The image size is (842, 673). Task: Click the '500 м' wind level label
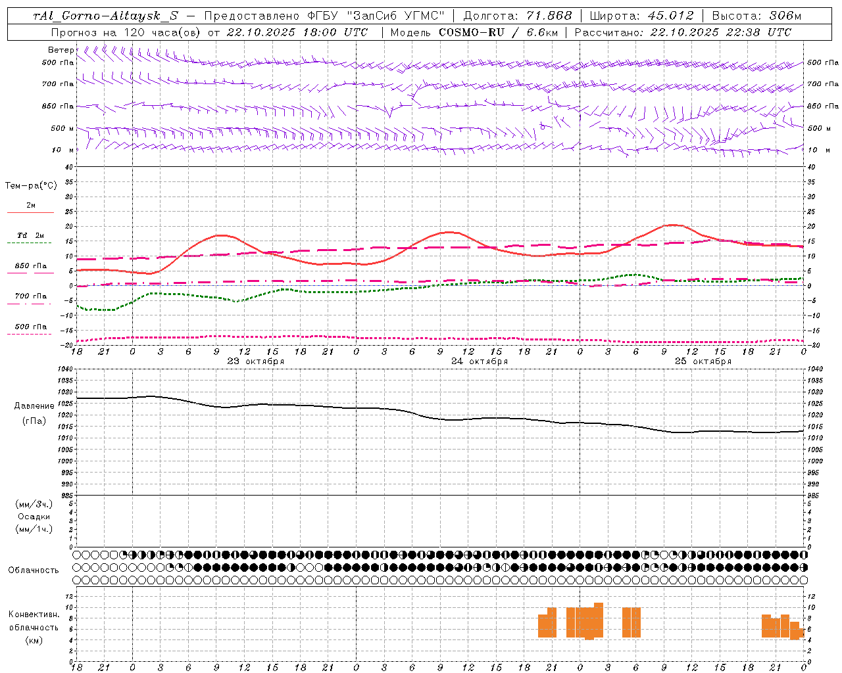(62, 128)
